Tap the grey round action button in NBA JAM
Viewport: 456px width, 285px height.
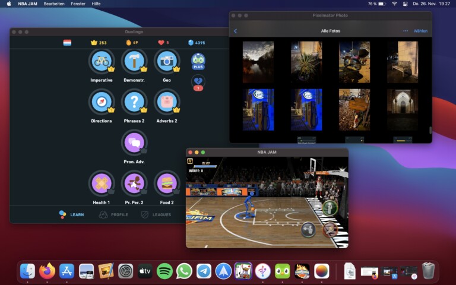[308, 230]
